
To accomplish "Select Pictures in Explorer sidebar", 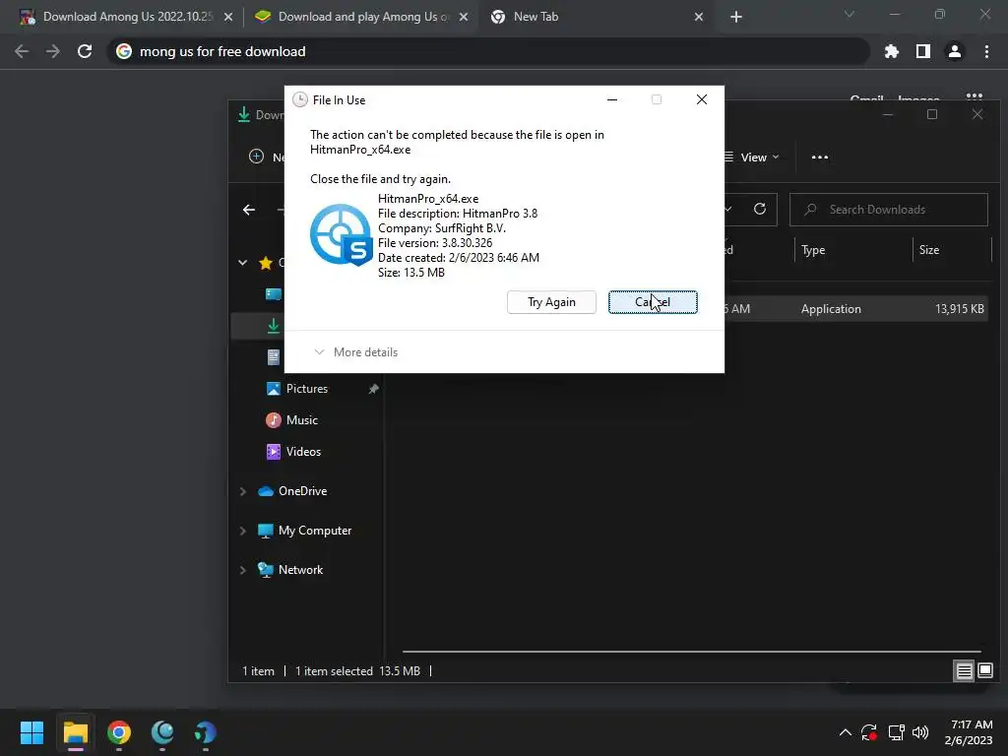I will tap(307, 389).
